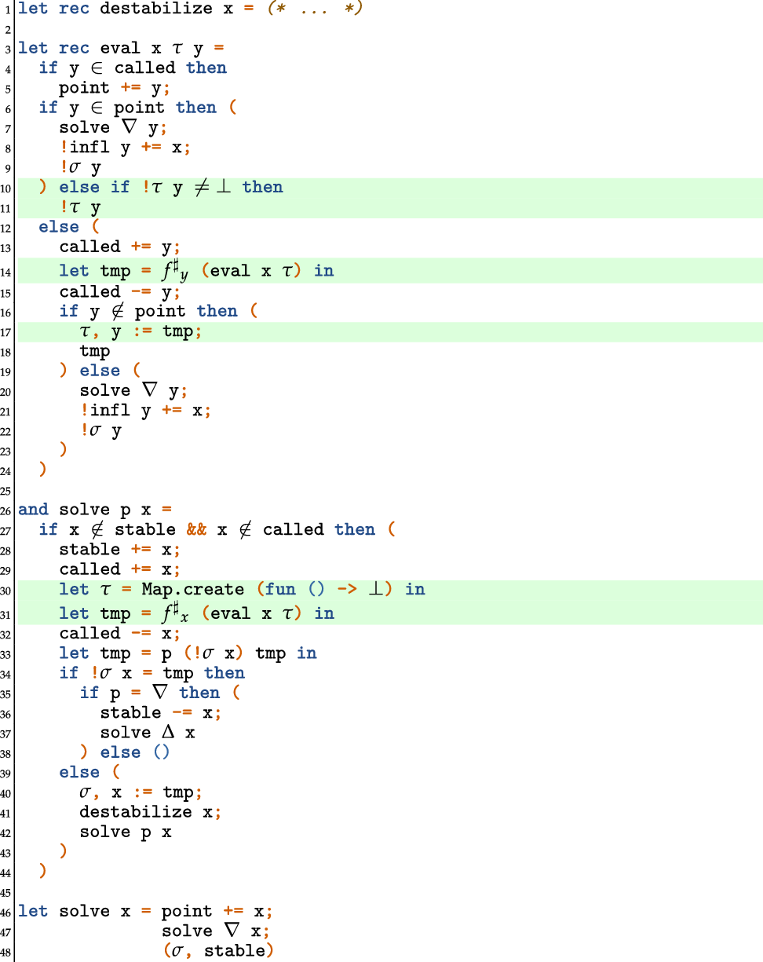
Task: Click the comment (* ... *) on line 1
Action: (x=309, y=9)
